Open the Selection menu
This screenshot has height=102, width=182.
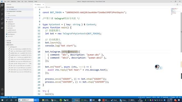tap(13, 1)
